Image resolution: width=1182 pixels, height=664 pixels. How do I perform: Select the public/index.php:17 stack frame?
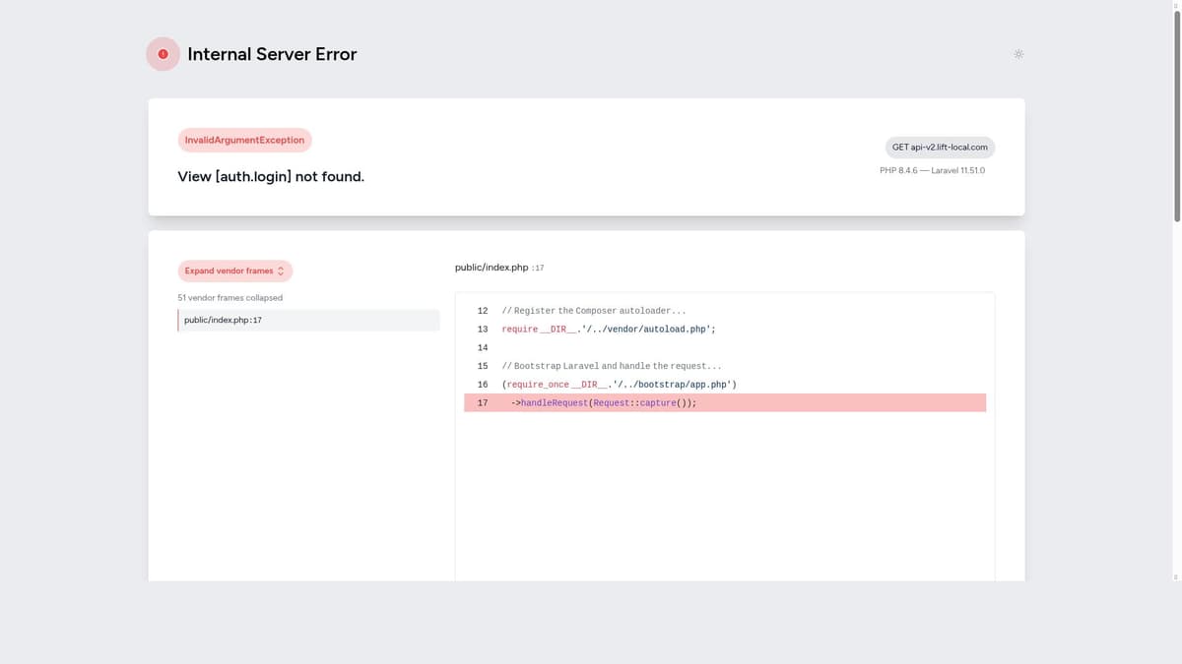[308, 320]
